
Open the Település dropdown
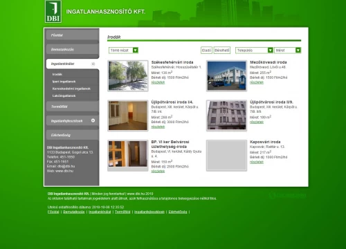click(x=254, y=50)
